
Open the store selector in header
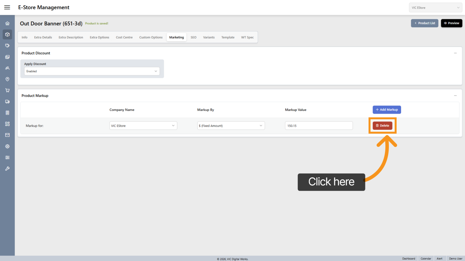(x=435, y=8)
